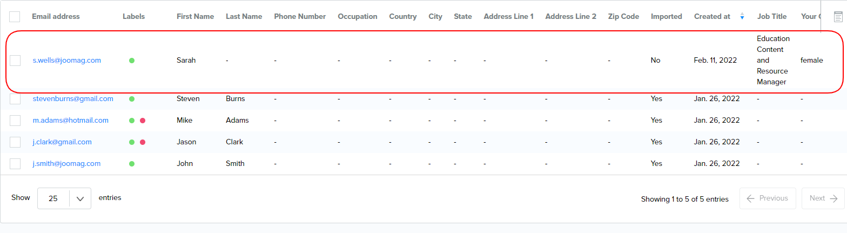Screen dimensions: 847x233
Task: Open the stevenburns@gmail.com contact link
Action: pos(73,99)
